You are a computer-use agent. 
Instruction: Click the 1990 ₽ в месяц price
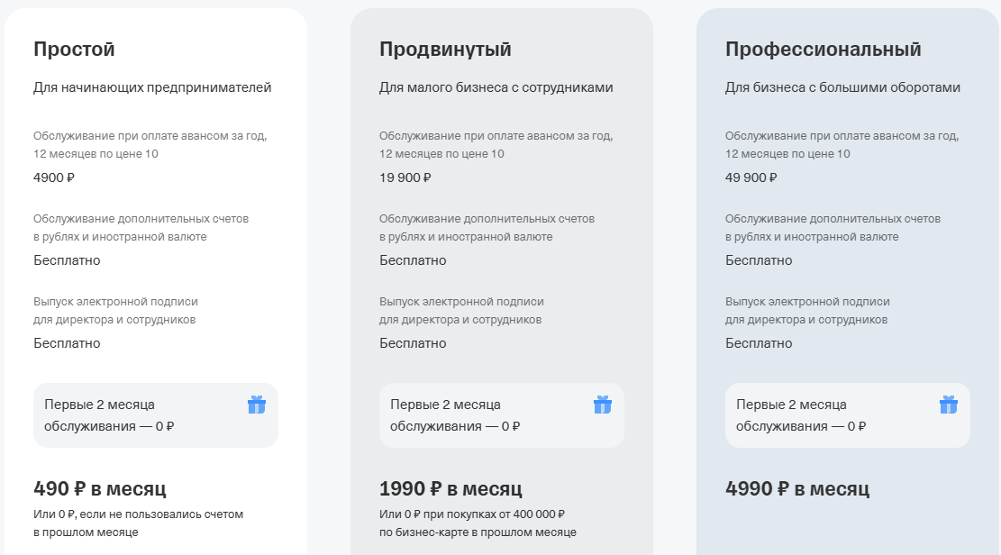(x=450, y=488)
